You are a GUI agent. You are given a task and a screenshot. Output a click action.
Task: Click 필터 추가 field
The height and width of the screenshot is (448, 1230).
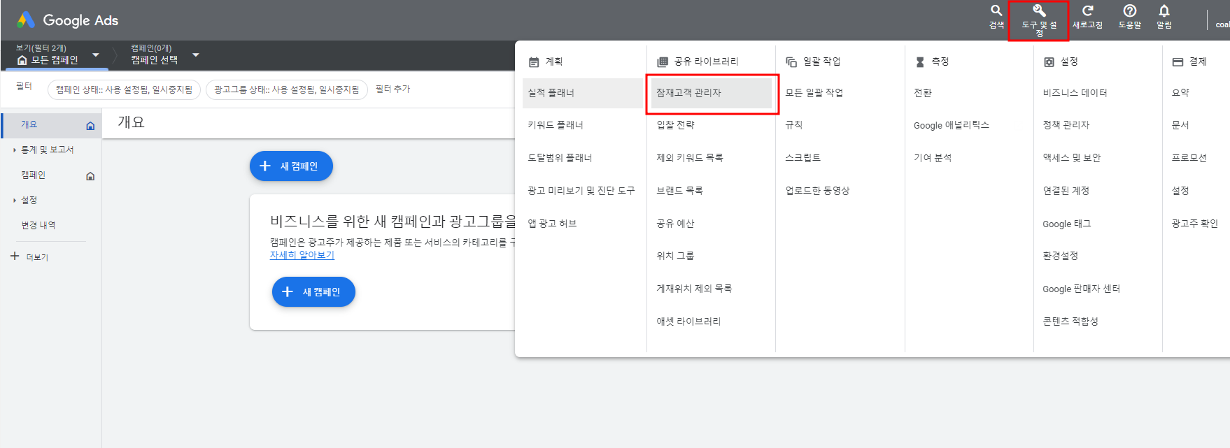coord(393,89)
